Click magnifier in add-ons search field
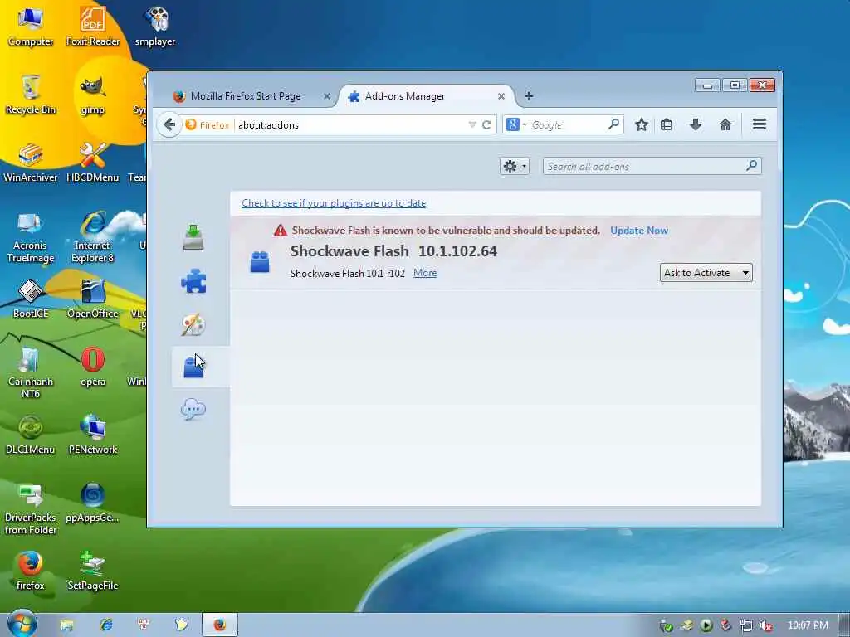 point(751,165)
